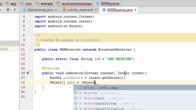This screenshot has height=110, width=196.
Task: Collapse the onReceive method fold at line 16
Action: [x=33, y=73]
